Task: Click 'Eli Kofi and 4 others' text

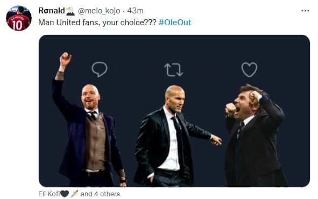Action: 79,194
